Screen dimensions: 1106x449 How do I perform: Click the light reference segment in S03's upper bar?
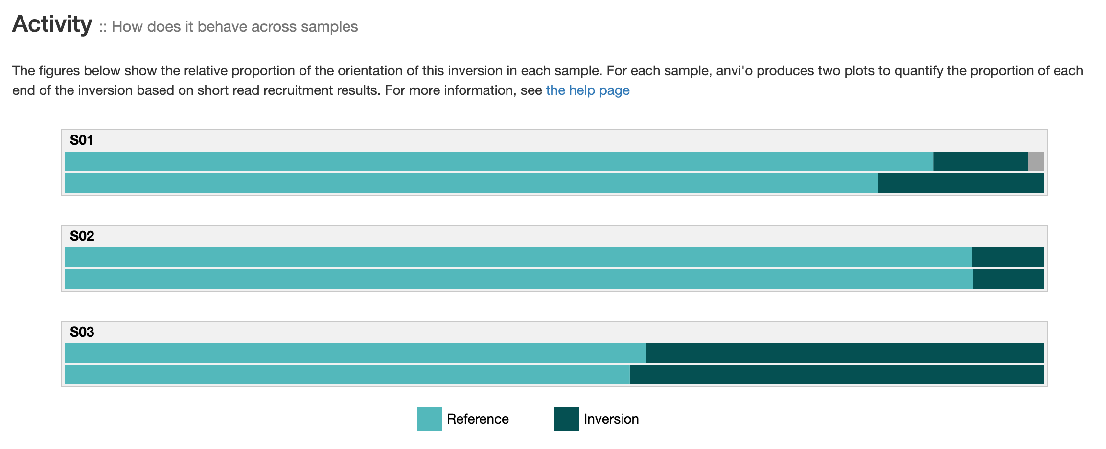[x=355, y=353]
